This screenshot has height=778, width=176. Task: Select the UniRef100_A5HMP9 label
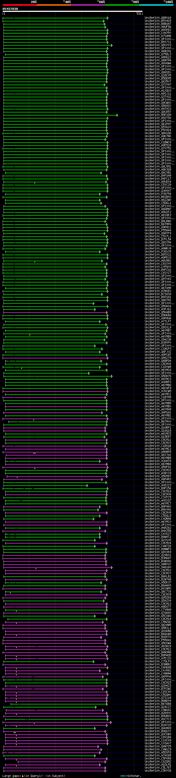pos(158,452)
